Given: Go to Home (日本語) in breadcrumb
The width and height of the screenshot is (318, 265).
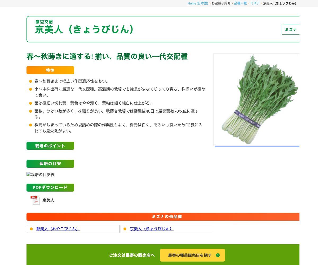Looking at the screenshot, I should point(198,3).
